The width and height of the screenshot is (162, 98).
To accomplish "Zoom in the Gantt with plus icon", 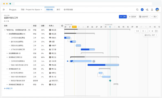I will click(x=152, y=31).
